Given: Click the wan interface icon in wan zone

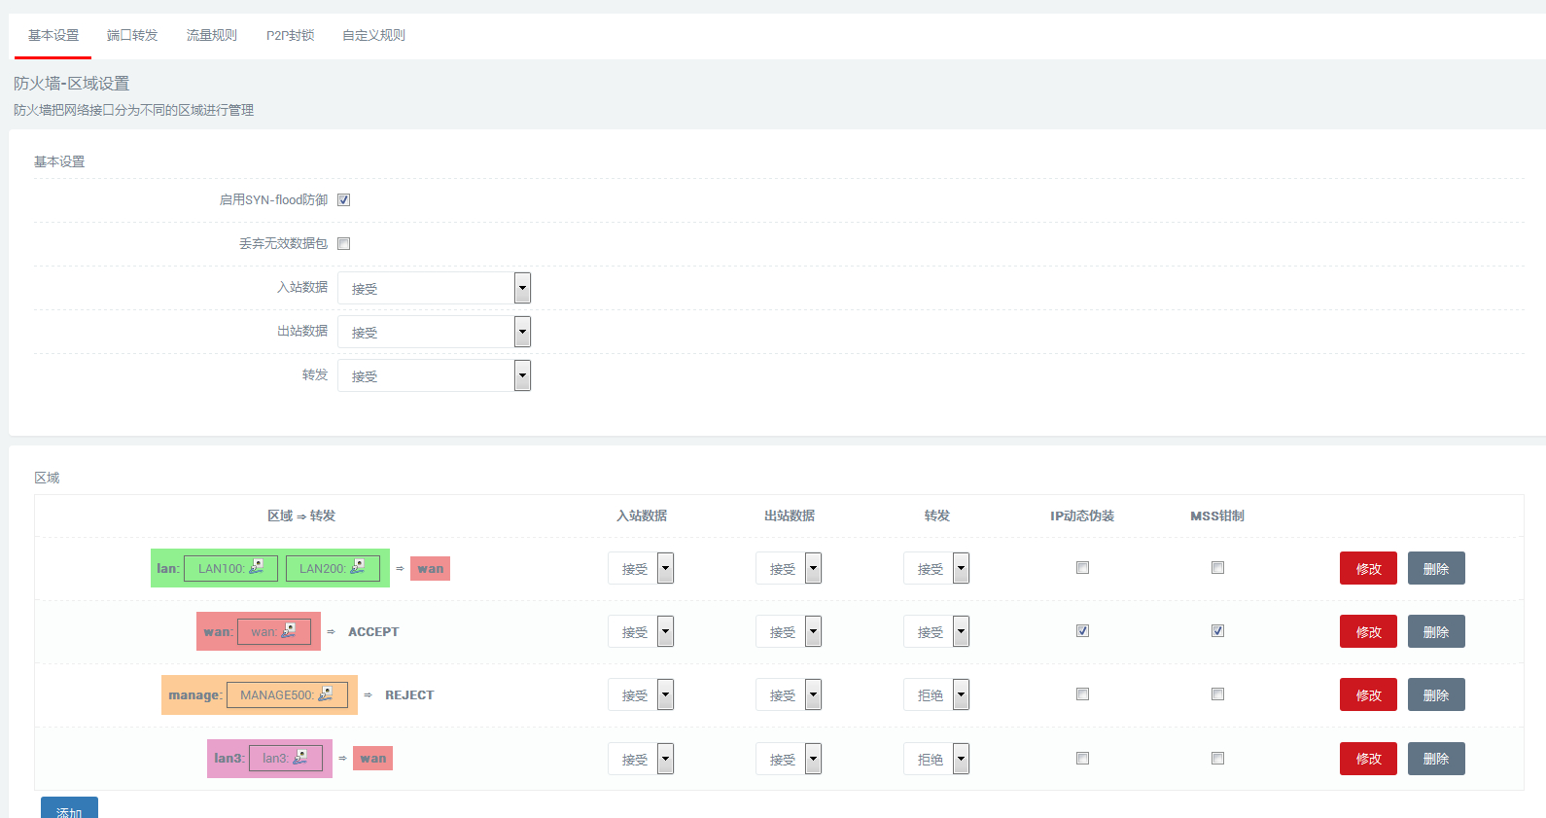Looking at the screenshot, I should pyautogui.click(x=289, y=630).
